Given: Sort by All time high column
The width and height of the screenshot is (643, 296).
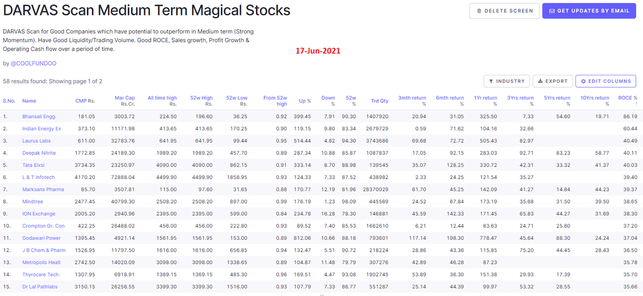Looking at the screenshot, I should coord(162,101).
